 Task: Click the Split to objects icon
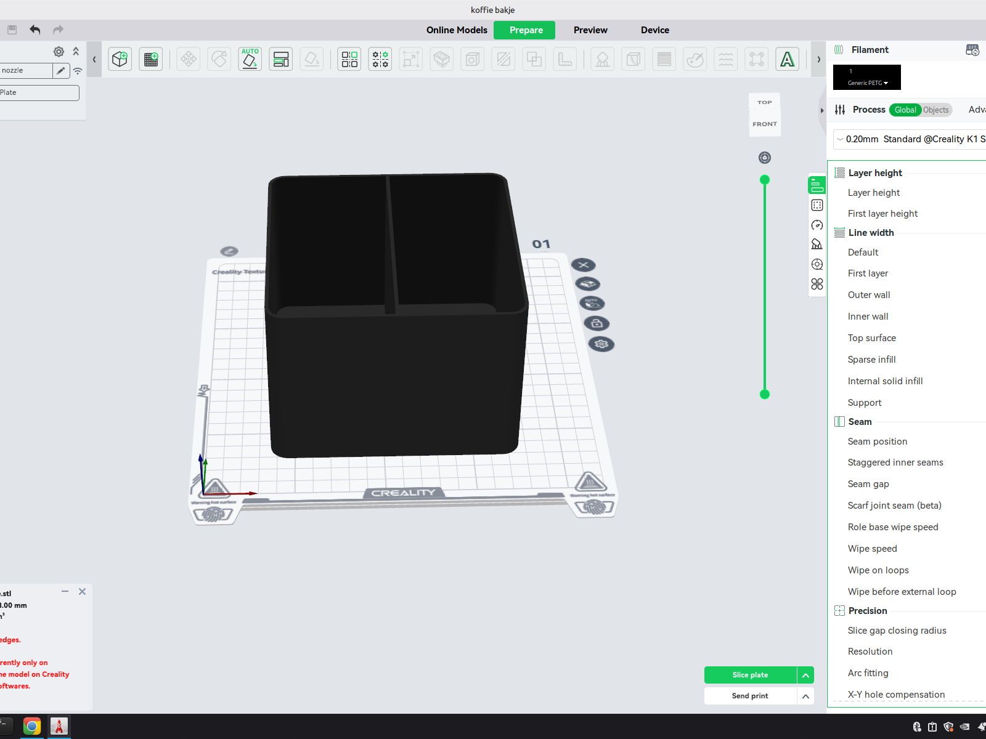tap(349, 59)
